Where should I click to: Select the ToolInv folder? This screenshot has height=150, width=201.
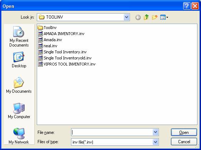click(x=47, y=28)
